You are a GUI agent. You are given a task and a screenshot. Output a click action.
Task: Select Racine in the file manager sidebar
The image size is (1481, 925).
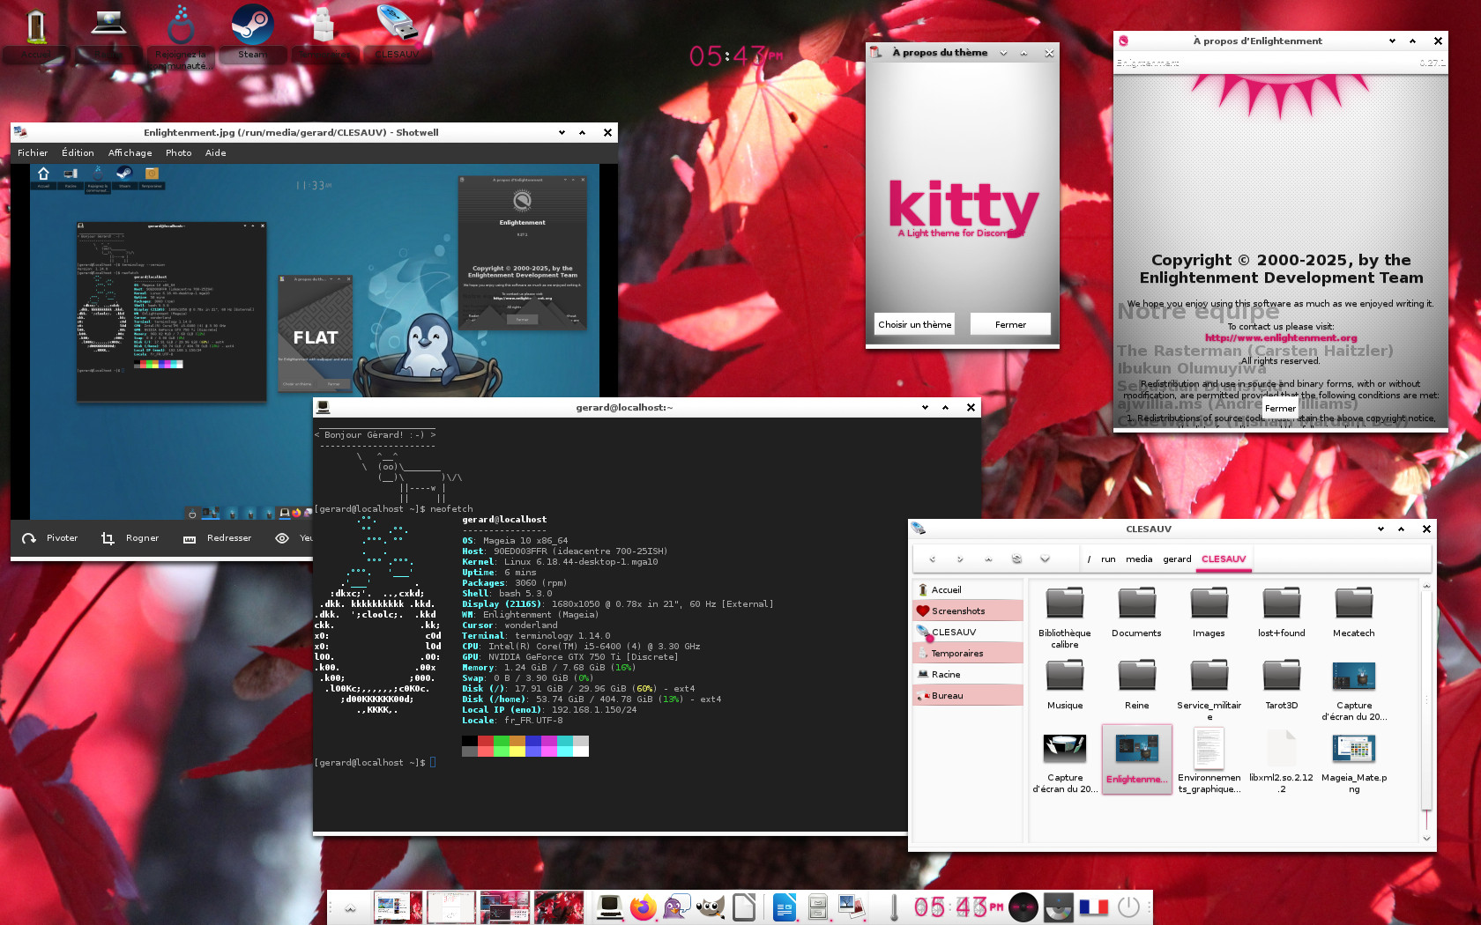(x=968, y=675)
